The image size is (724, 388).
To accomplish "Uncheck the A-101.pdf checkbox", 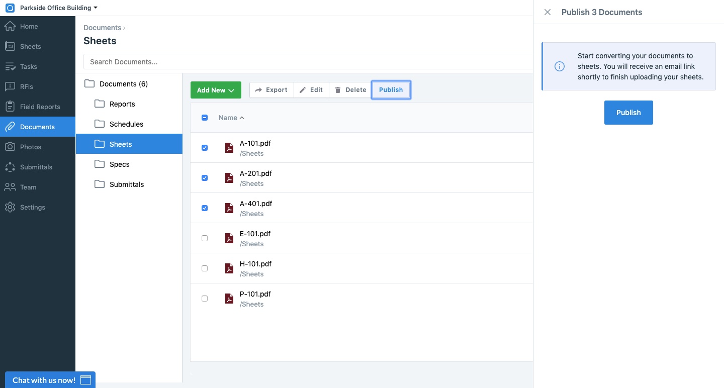I will point(205,148).
